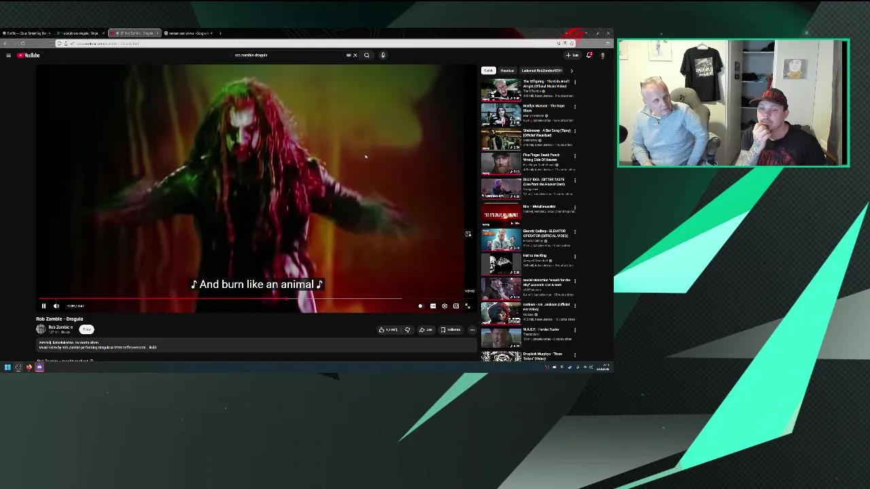
Task: Toggle the autoplay switch in player
Action: coord(420,306)
